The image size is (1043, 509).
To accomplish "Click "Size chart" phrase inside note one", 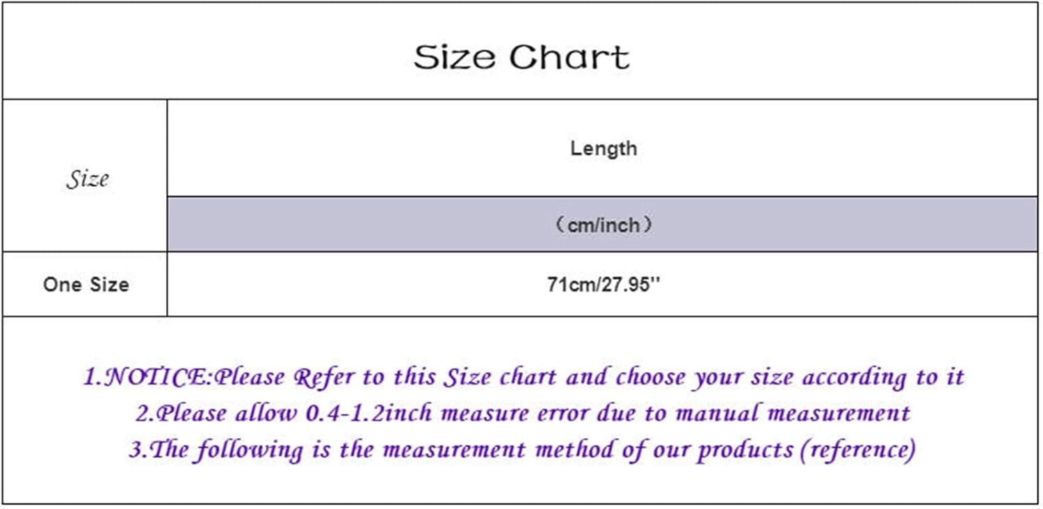I will 499,377.
